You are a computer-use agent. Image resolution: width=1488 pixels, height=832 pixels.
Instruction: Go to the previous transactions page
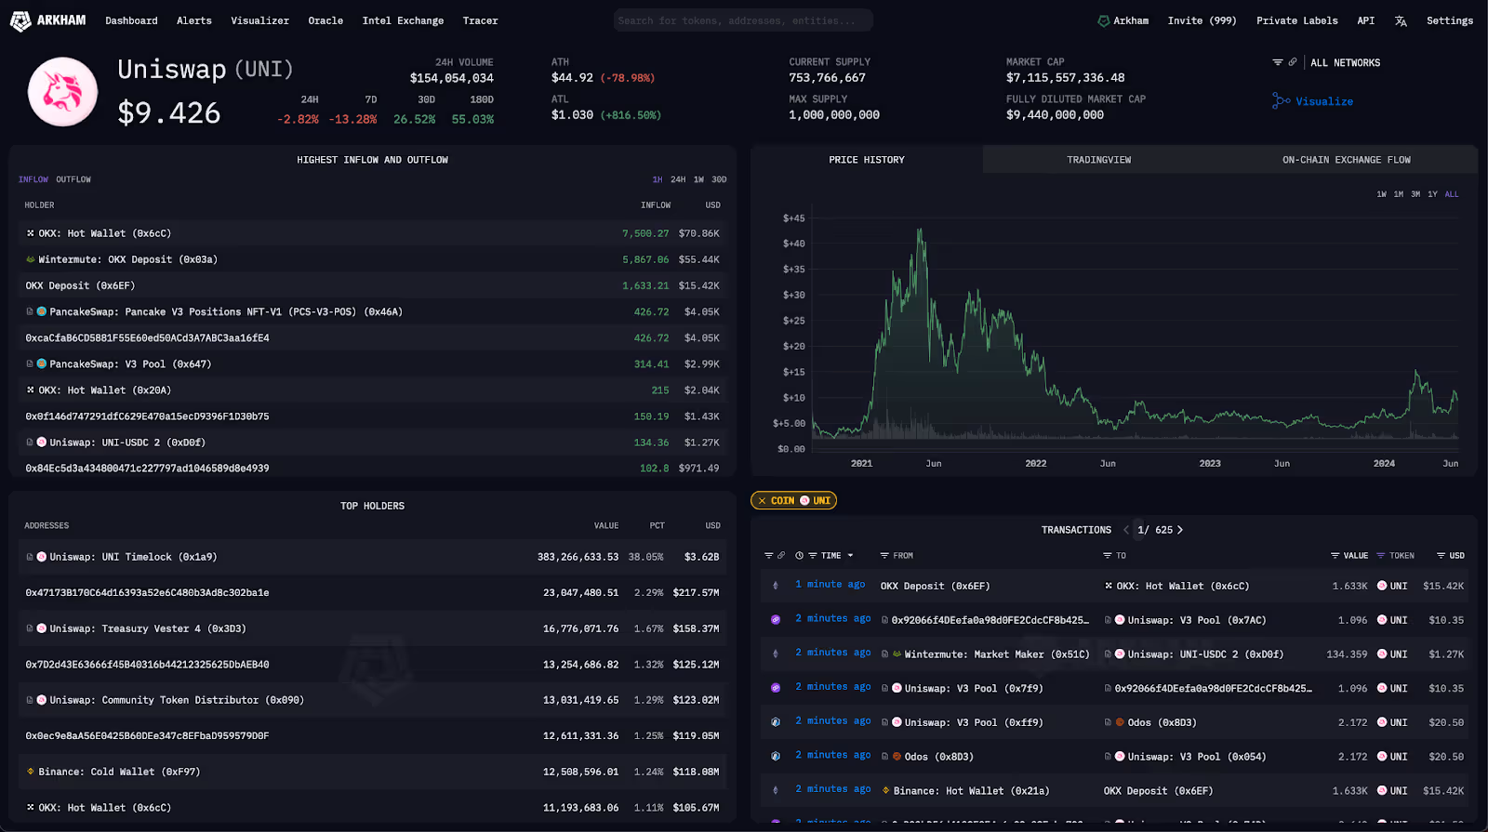click(1126, 530)
